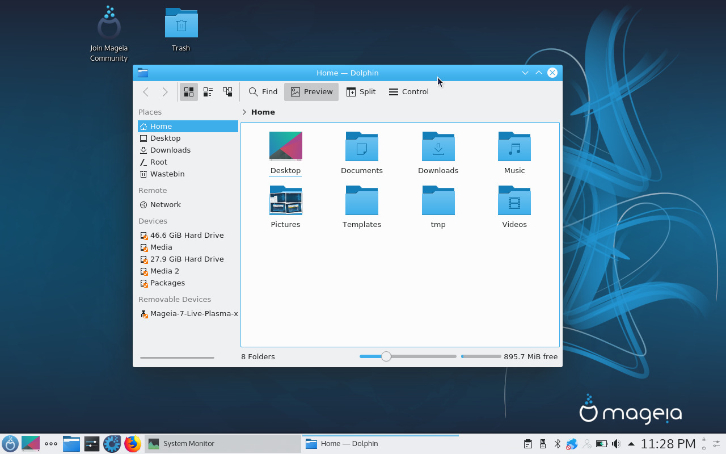Click the forward navigation arrow in Dolphin
The height and width of the screenshot is (454, 726).
(x=165, y=92)
